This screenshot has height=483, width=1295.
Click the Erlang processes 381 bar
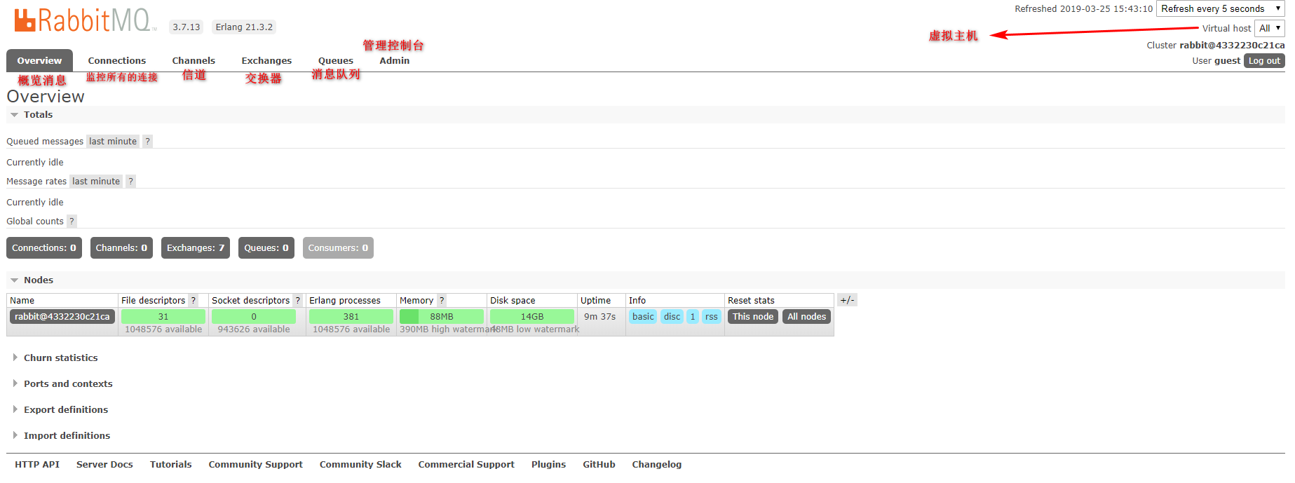[x=351, y=317]
